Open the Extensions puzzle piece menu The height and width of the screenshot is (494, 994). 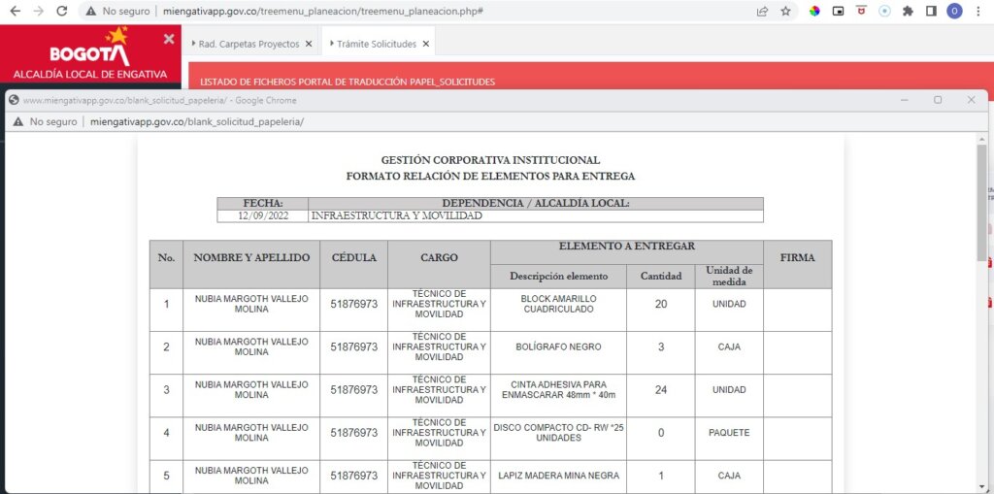[908, 11]
